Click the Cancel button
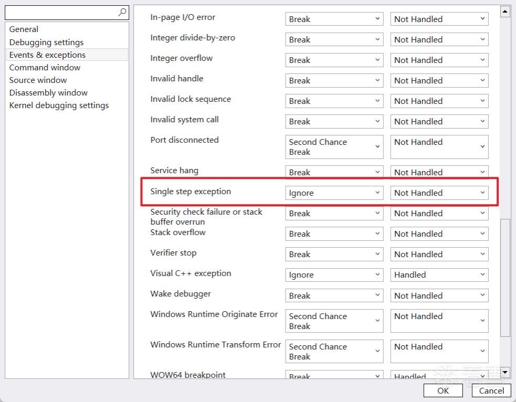This screenshot has width=516, height=402. tap(491, 390)
